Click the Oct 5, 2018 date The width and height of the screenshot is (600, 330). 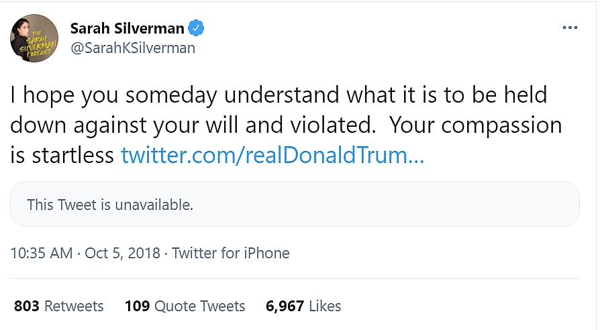pos(123,254)
